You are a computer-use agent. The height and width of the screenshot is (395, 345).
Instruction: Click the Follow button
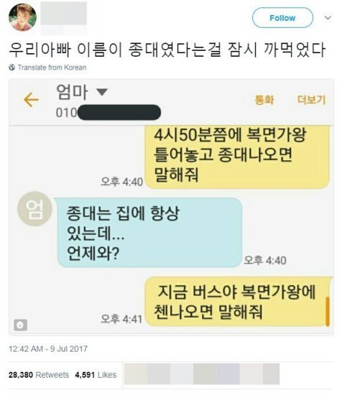click(282, 18)
